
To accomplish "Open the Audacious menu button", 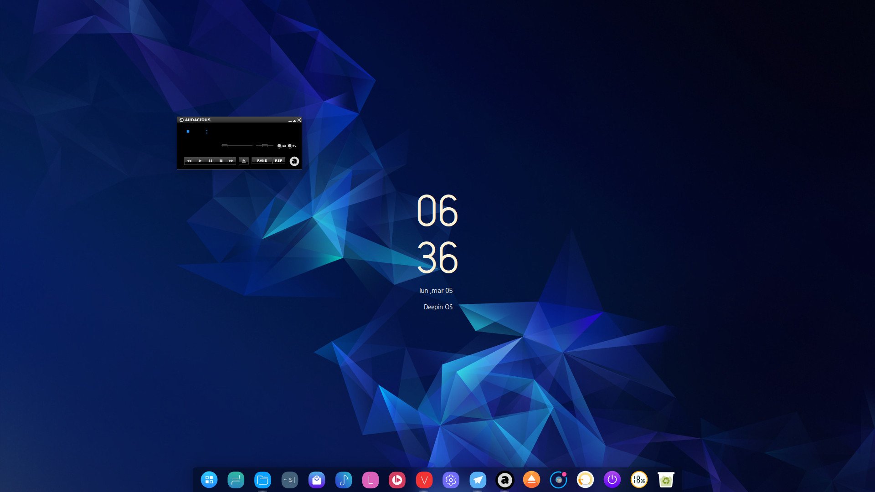I will [x=294, y=160].
